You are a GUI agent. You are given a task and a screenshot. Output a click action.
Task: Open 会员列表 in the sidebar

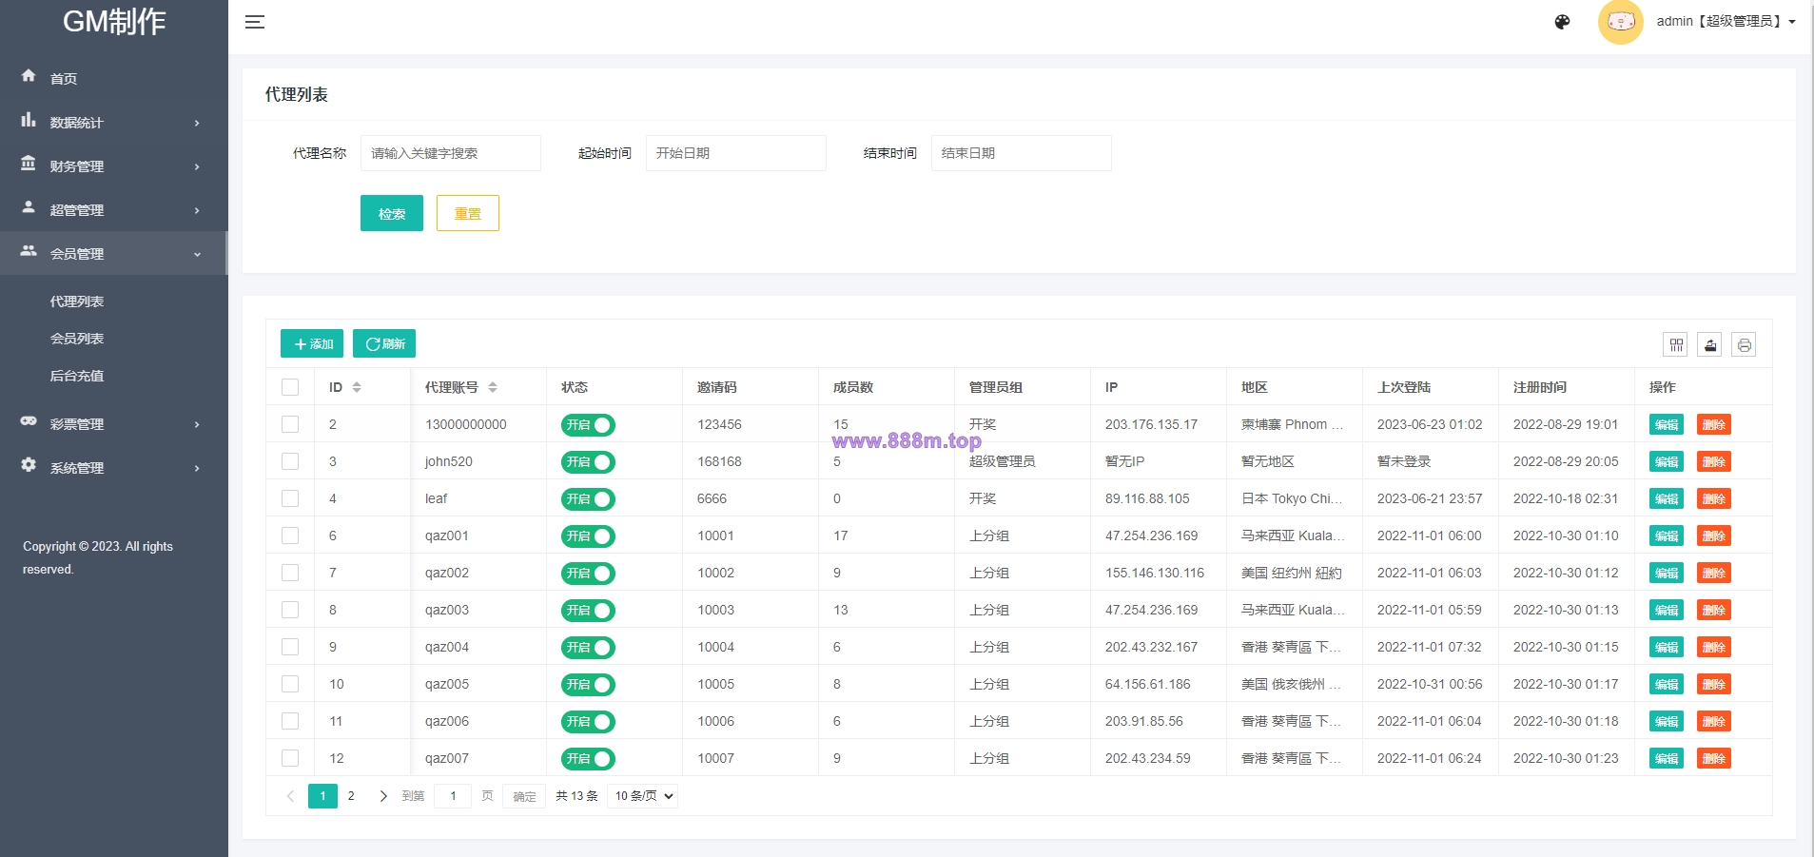point(77,339)
